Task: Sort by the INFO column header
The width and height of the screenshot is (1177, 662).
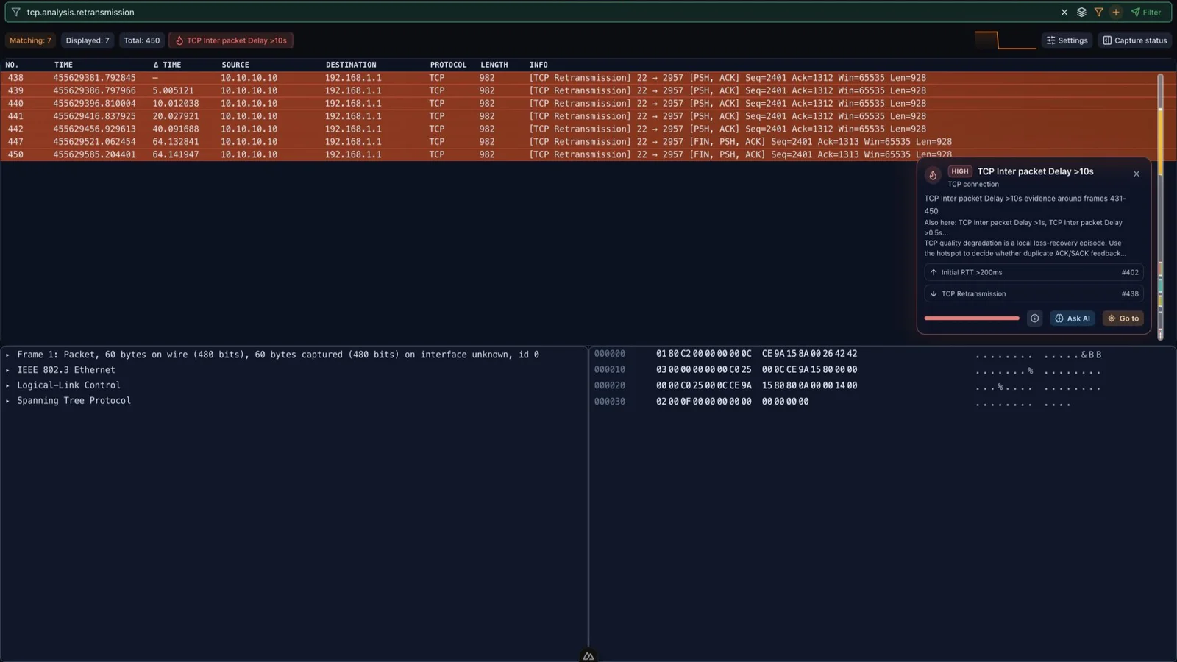Action: pos(538,65)
